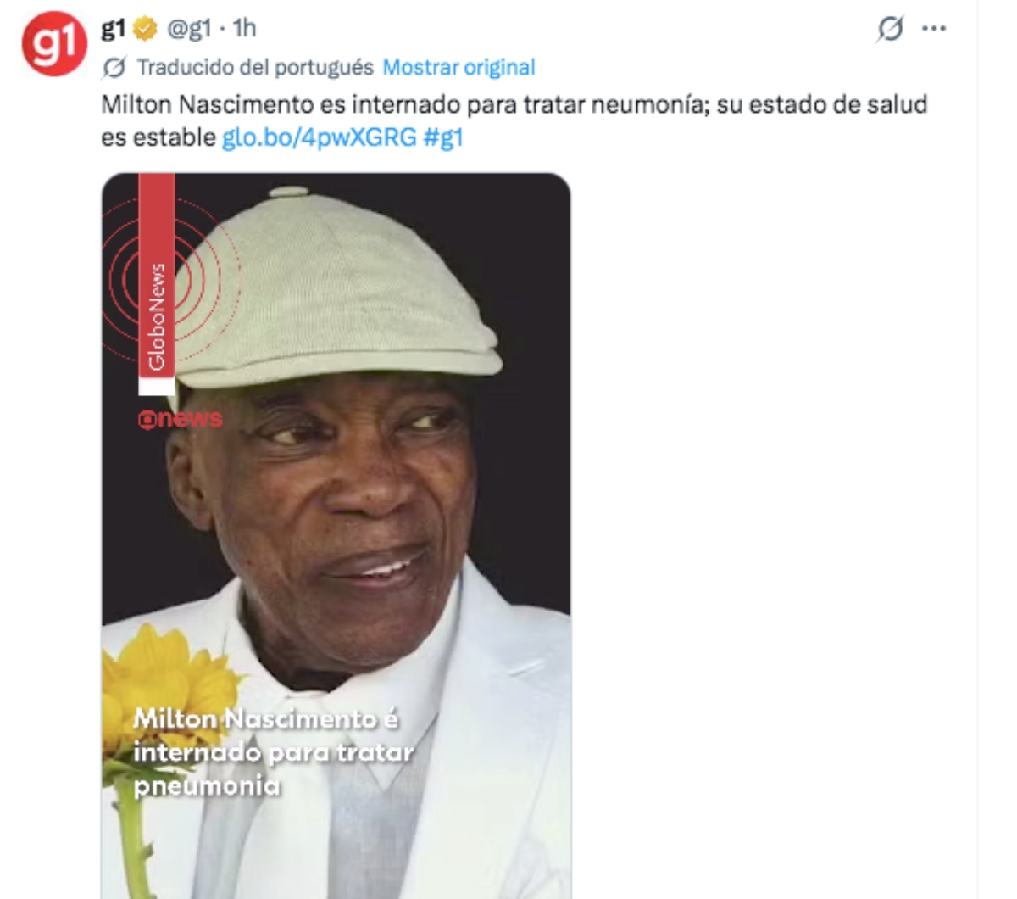Open the three-dots more options menu
Image resolution: width=1017 pixels, height=899 pixels.
(x=934, y=29)
